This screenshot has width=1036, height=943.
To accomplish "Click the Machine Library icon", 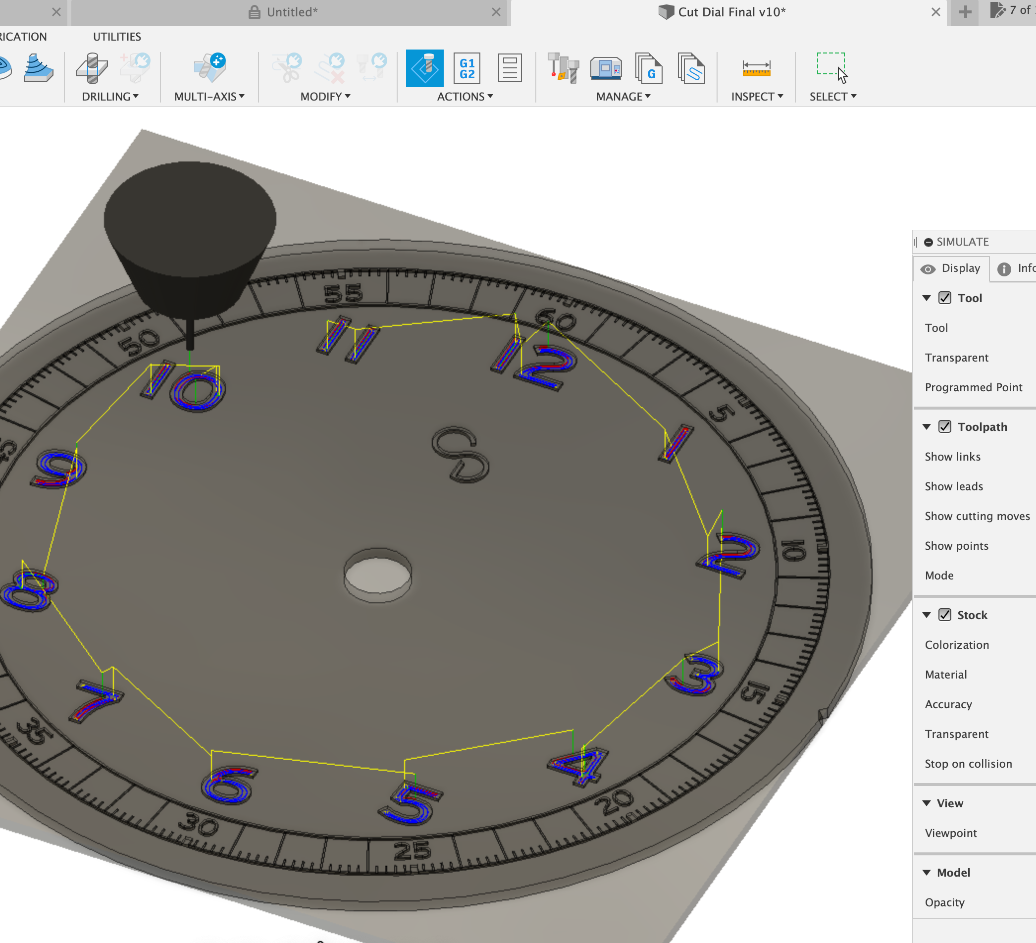I will click(x=605, y=68).
